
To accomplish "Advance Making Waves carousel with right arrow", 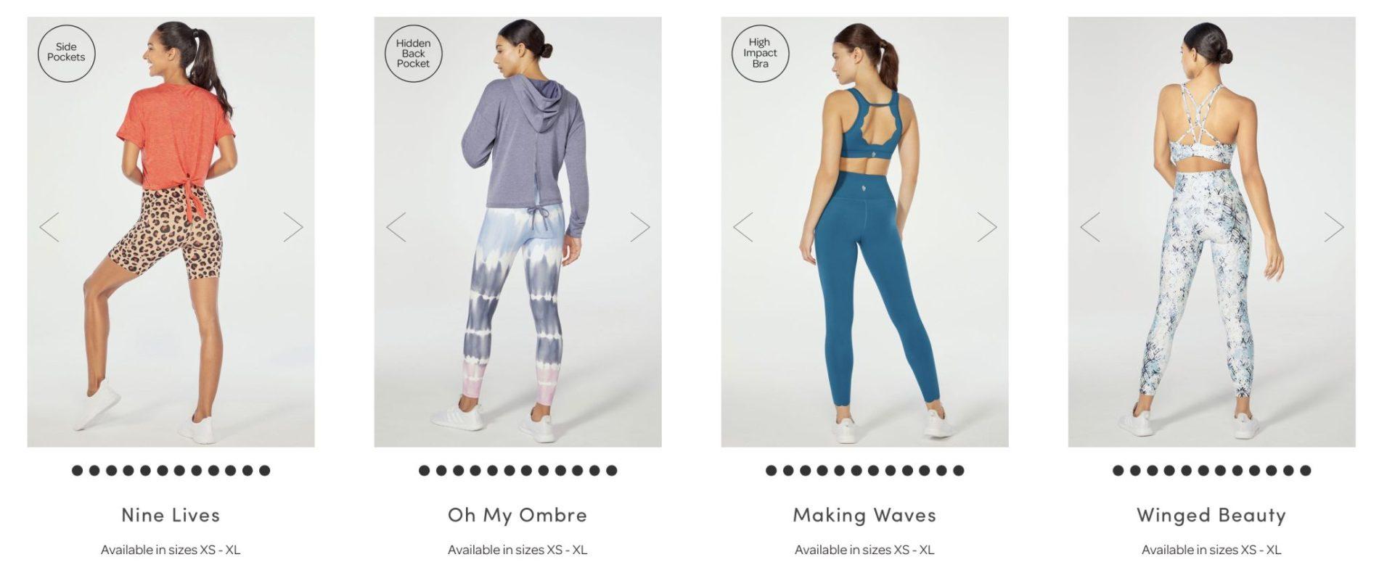I will 987,227.
